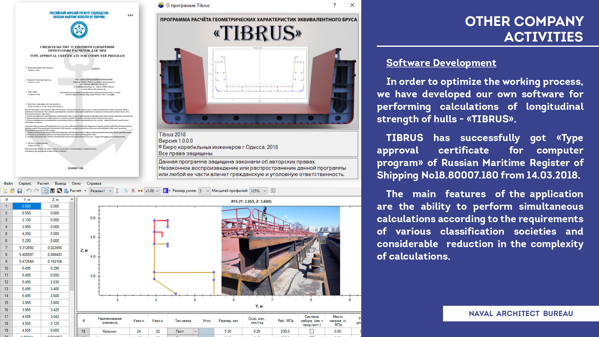Screen dimensions: 599x337
Task: Open the arrow next to blue color swatch
Action: click(x=170, y=191)
